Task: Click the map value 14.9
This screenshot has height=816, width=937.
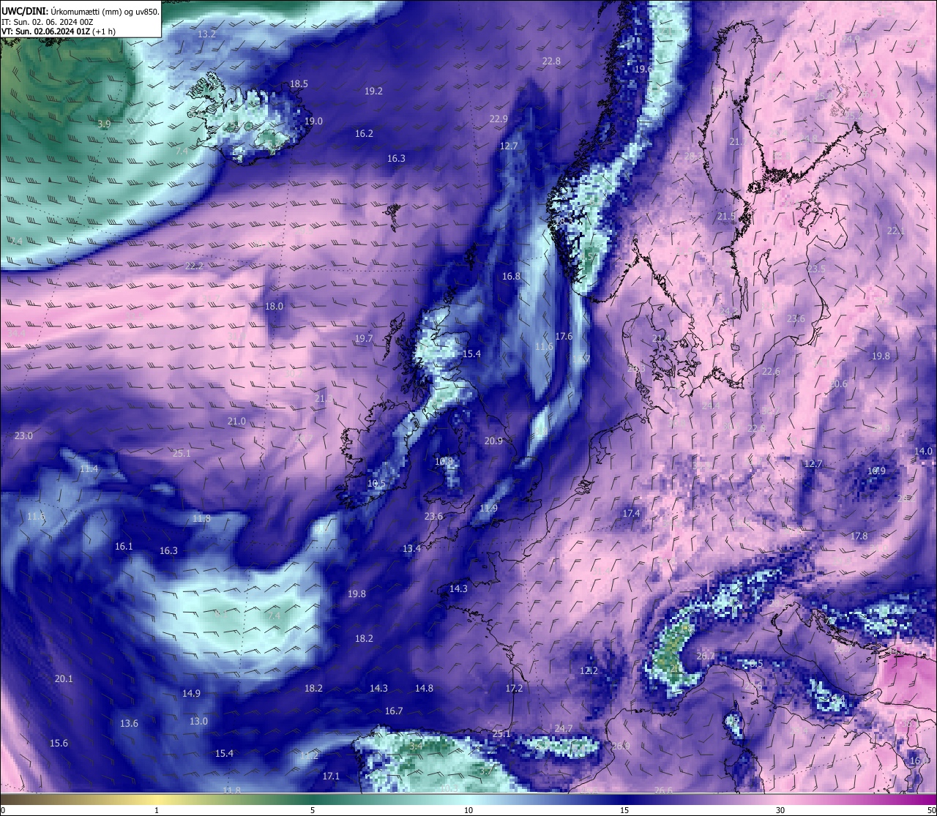Action: 191,694
